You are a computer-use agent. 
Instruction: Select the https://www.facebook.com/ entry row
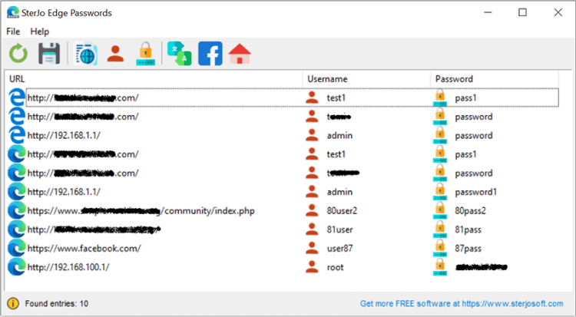point(84,249)
